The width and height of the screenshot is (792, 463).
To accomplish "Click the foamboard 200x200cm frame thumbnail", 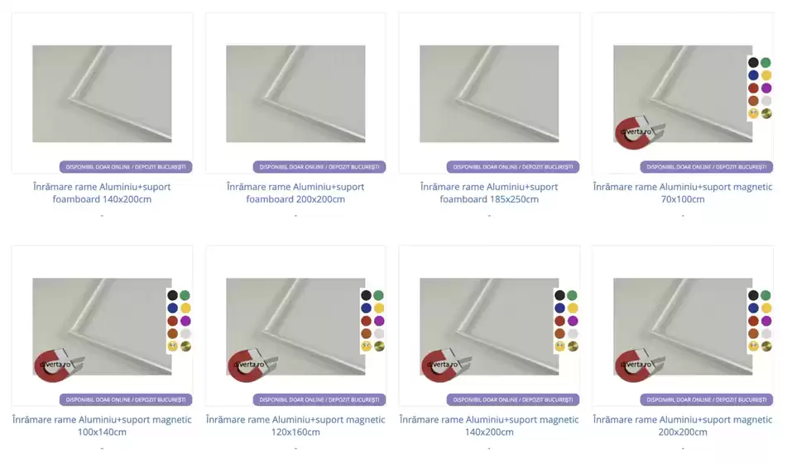I will pos(295,93).
